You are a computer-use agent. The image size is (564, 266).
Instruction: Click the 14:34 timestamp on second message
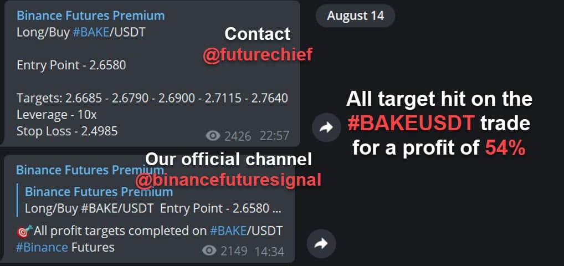coord(269,251)
